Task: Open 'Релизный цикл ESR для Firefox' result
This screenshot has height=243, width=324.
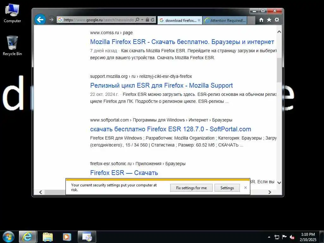Action: [x=161, y=85]
